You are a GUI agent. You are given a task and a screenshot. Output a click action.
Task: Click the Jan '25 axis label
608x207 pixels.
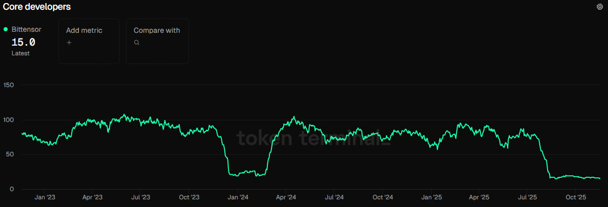[432, 197]
